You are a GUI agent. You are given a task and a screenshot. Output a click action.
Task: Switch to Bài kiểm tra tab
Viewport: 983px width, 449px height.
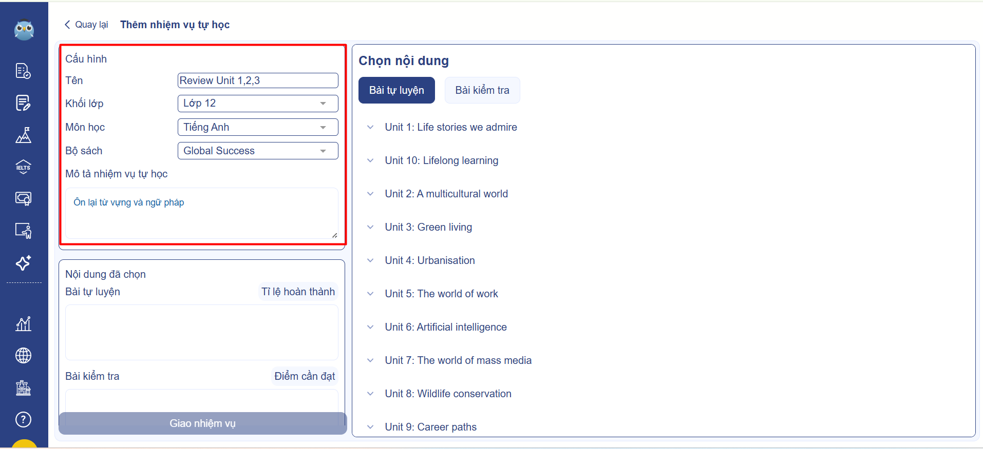point(482,90)
